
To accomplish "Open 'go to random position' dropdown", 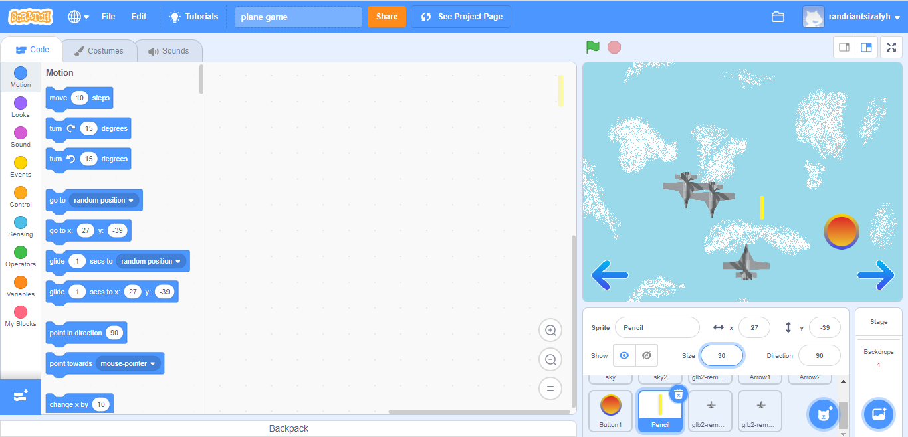I will pyautogui.click(x=104, y=200).
